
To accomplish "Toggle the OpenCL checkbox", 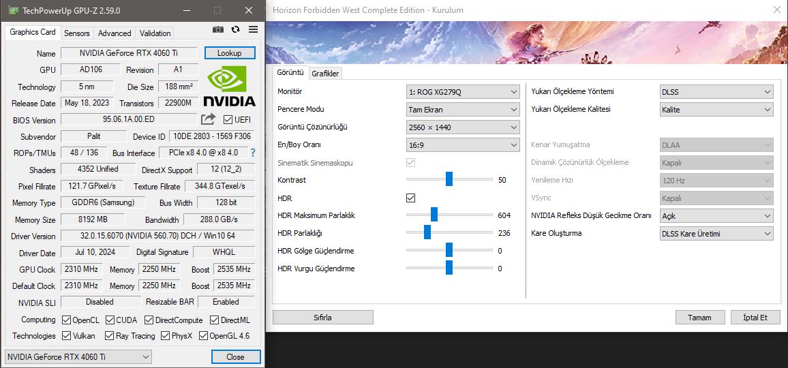I will pyautogui.click(x=66, y=320).
